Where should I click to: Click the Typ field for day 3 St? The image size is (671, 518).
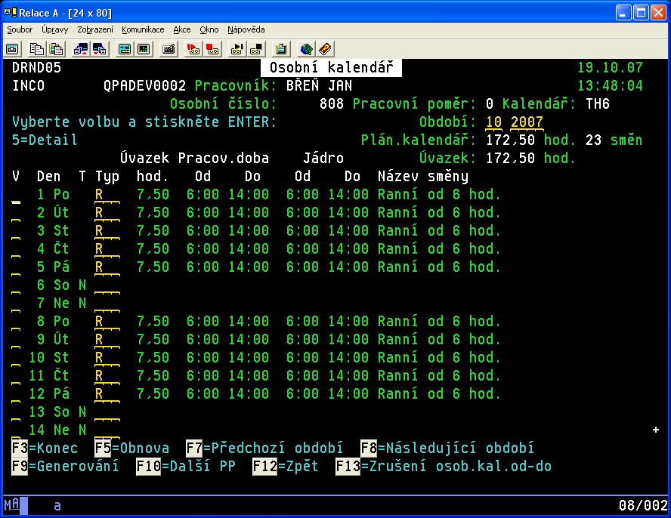tap(107, 231)
